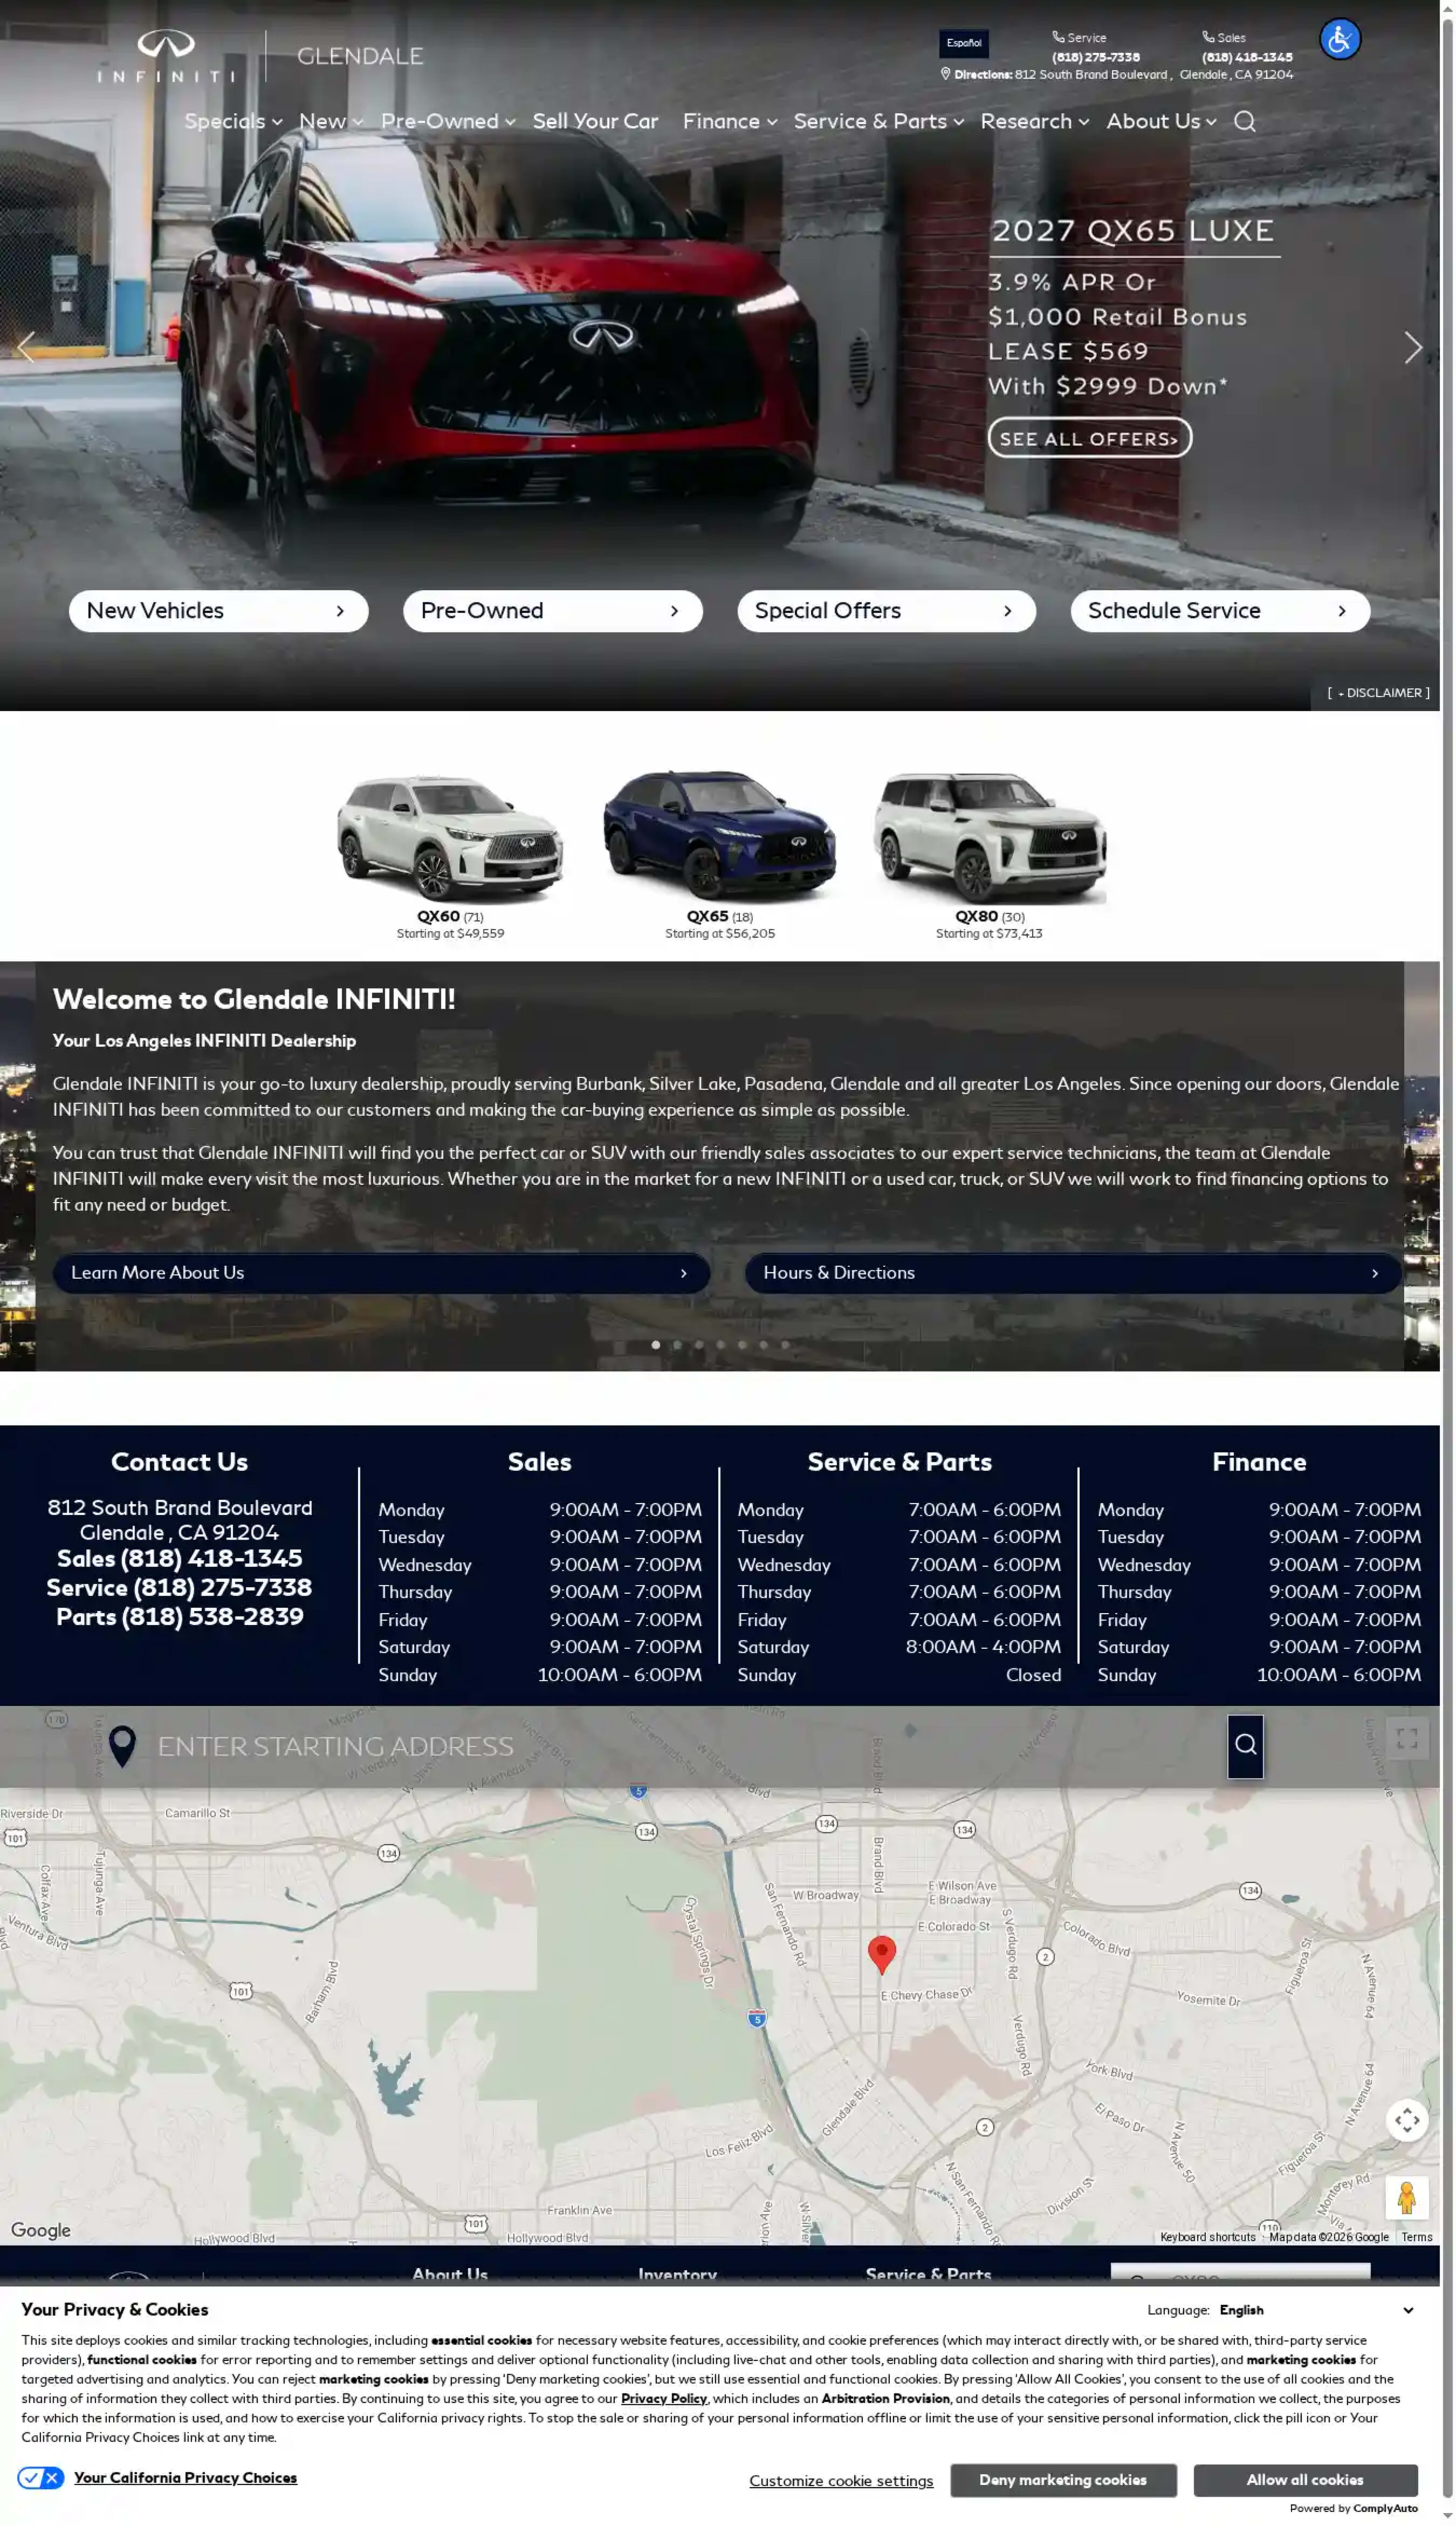Image resolution: width=1456 pixels, height=2526 pixels.
Task: Click the Google logo on the map
Action: [x=41, y=2229]
